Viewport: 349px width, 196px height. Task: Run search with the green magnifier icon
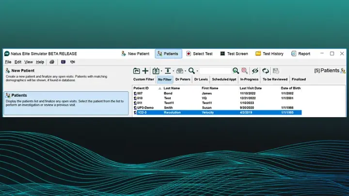click(236, 71)
